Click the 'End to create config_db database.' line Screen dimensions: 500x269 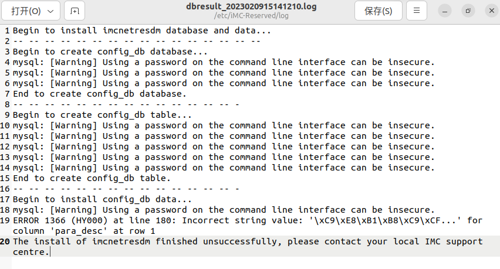100,94
